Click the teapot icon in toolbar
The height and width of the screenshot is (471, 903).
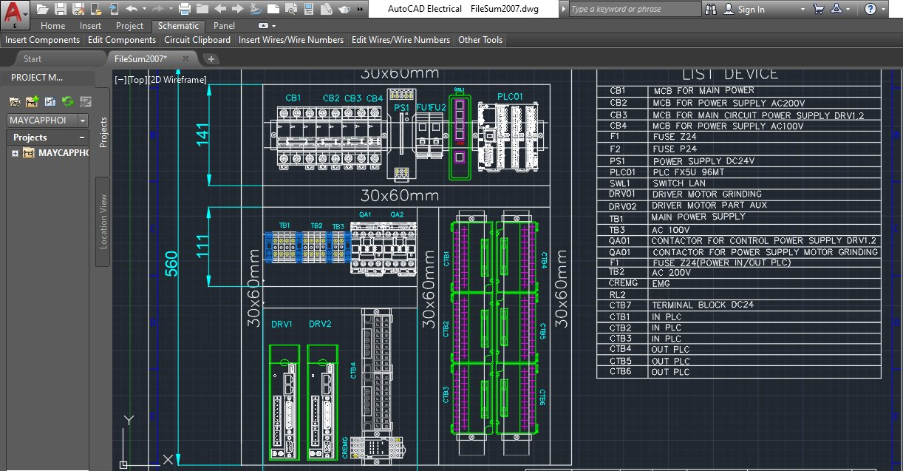coord(344,10)
